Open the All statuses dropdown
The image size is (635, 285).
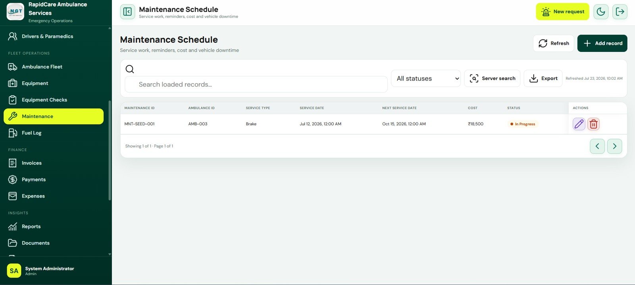(426, 78)
